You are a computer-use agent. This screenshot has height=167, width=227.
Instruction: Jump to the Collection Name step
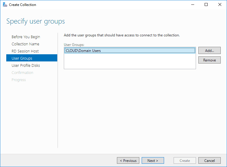(25, 44)
